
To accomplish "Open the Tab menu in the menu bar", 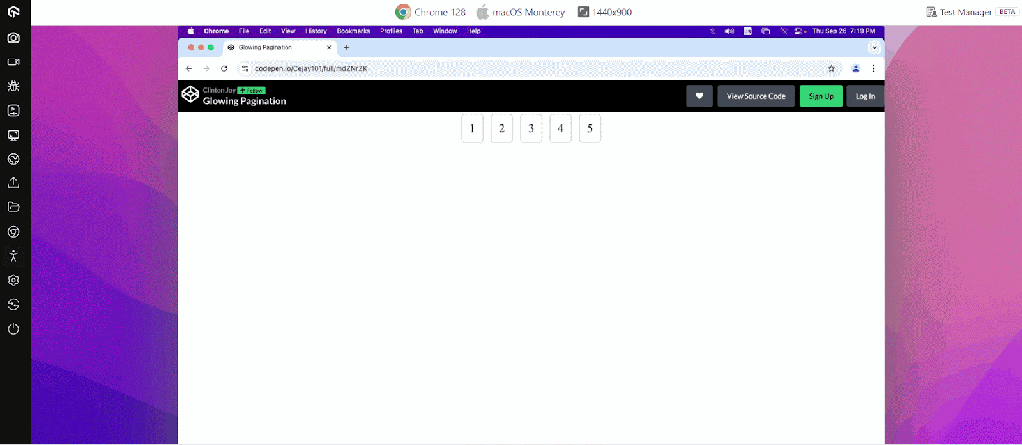I will pyautogui.click(x=418, y=31).
